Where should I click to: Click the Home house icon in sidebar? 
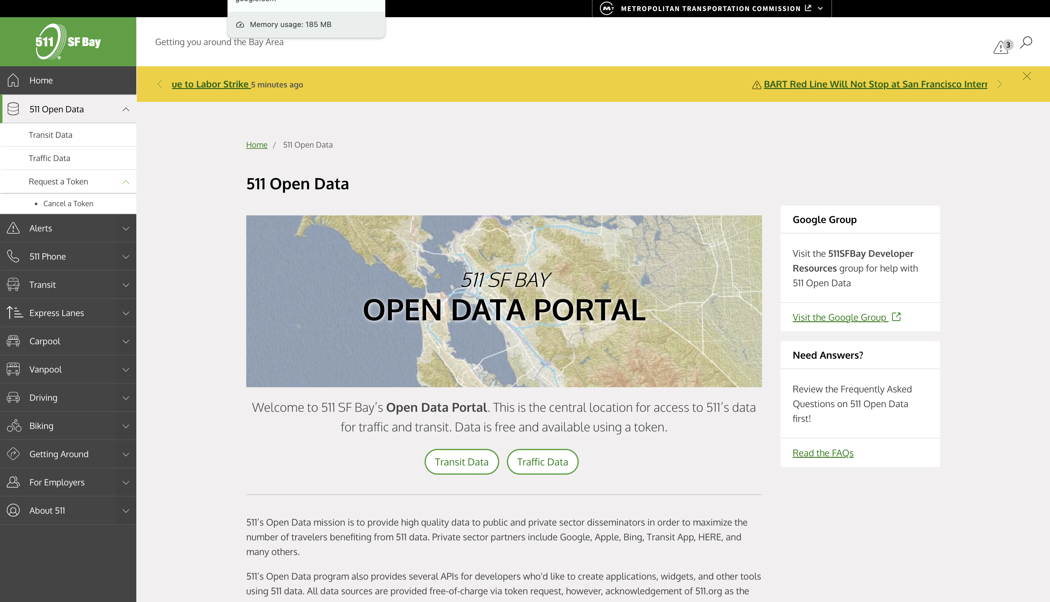[13, 80]
